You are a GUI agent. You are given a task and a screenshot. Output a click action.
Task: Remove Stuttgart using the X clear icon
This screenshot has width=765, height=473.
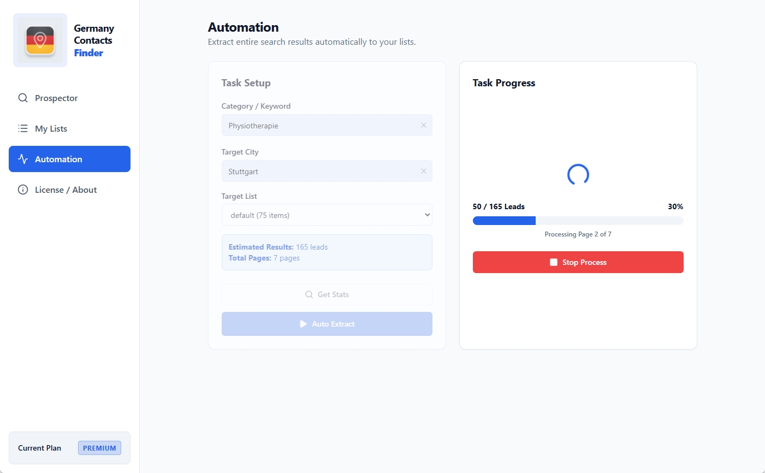(424, 171)
